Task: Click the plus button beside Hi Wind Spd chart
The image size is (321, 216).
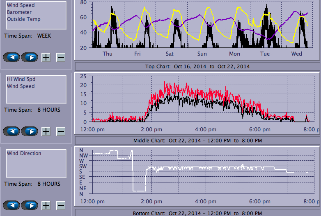Action: 46,131
